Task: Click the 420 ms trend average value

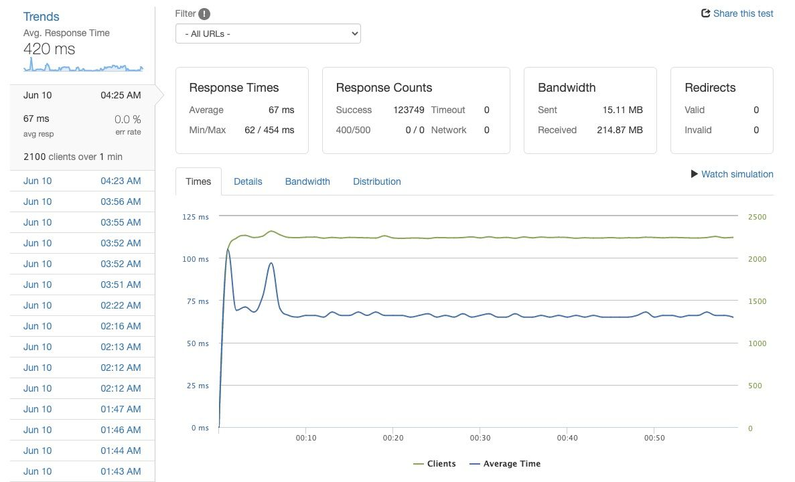Action: (x=49, y=49)
